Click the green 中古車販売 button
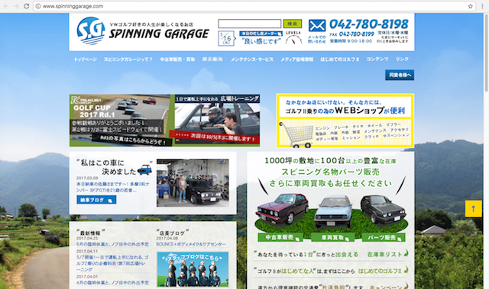The height and width of the screenshot is (289, 489). click(x=280, y=237)
